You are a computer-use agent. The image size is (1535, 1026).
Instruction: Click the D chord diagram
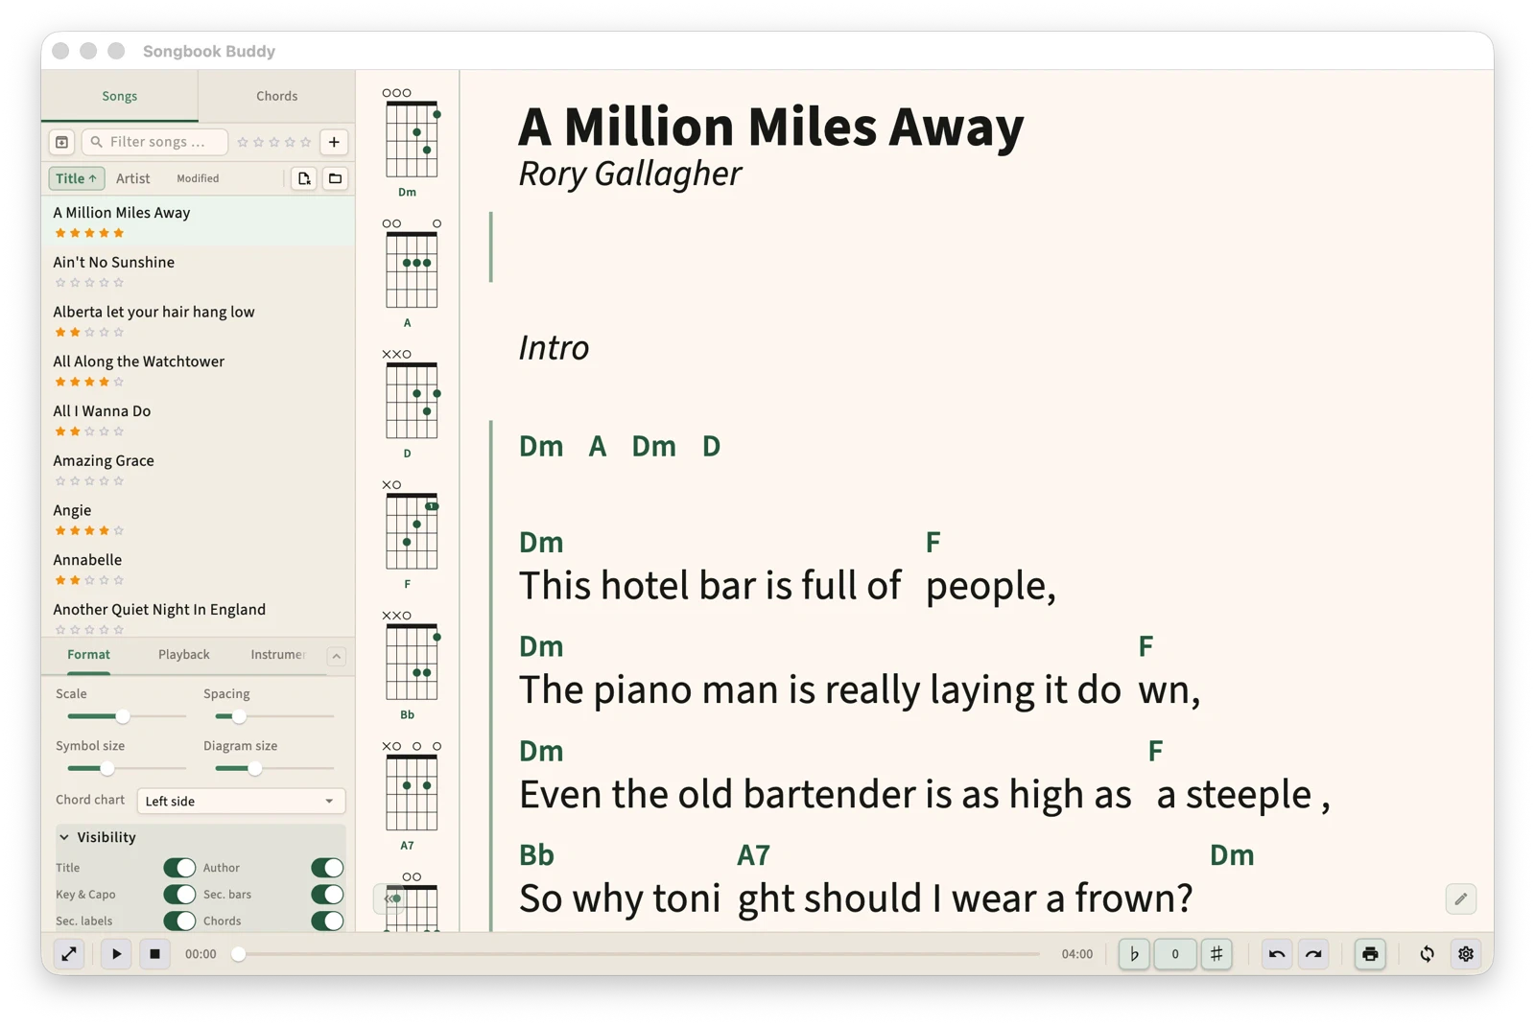[x=411, y=403]
